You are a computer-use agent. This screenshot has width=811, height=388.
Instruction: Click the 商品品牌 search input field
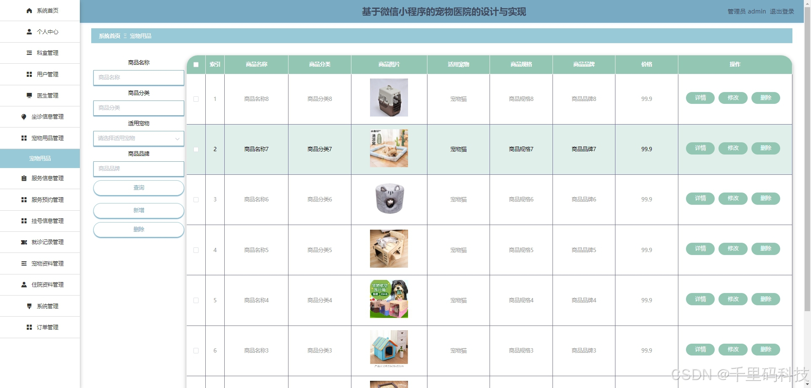pos(139,169)
